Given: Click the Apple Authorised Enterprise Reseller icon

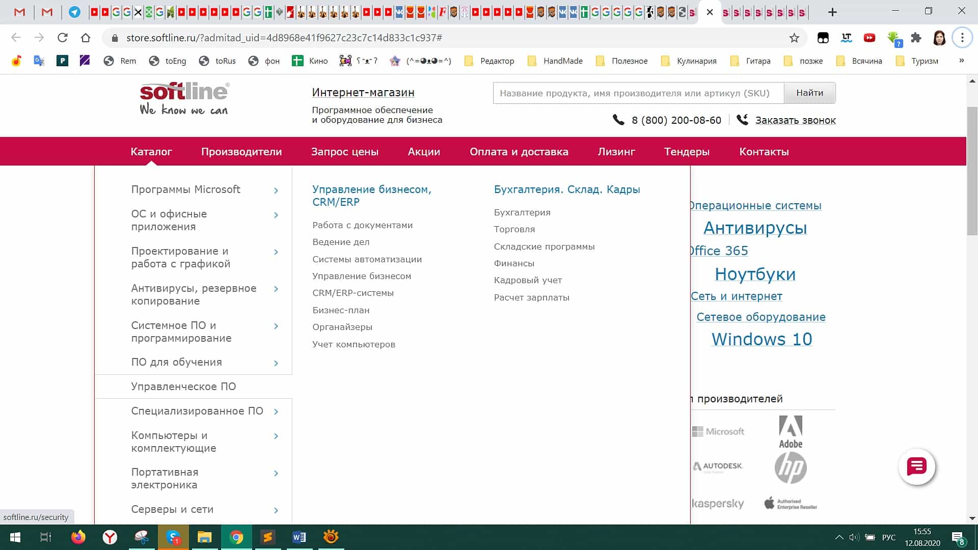Looking at the screenshot, I should (x=791, y=504).
